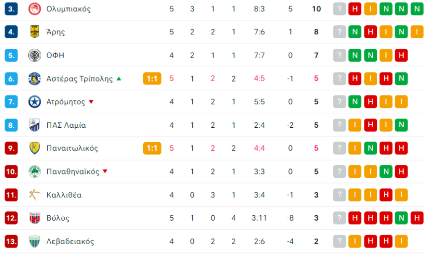Screen dimensions: 425x255
Task: Click the position 12 rank badge
Action: [x=11, y=218]
